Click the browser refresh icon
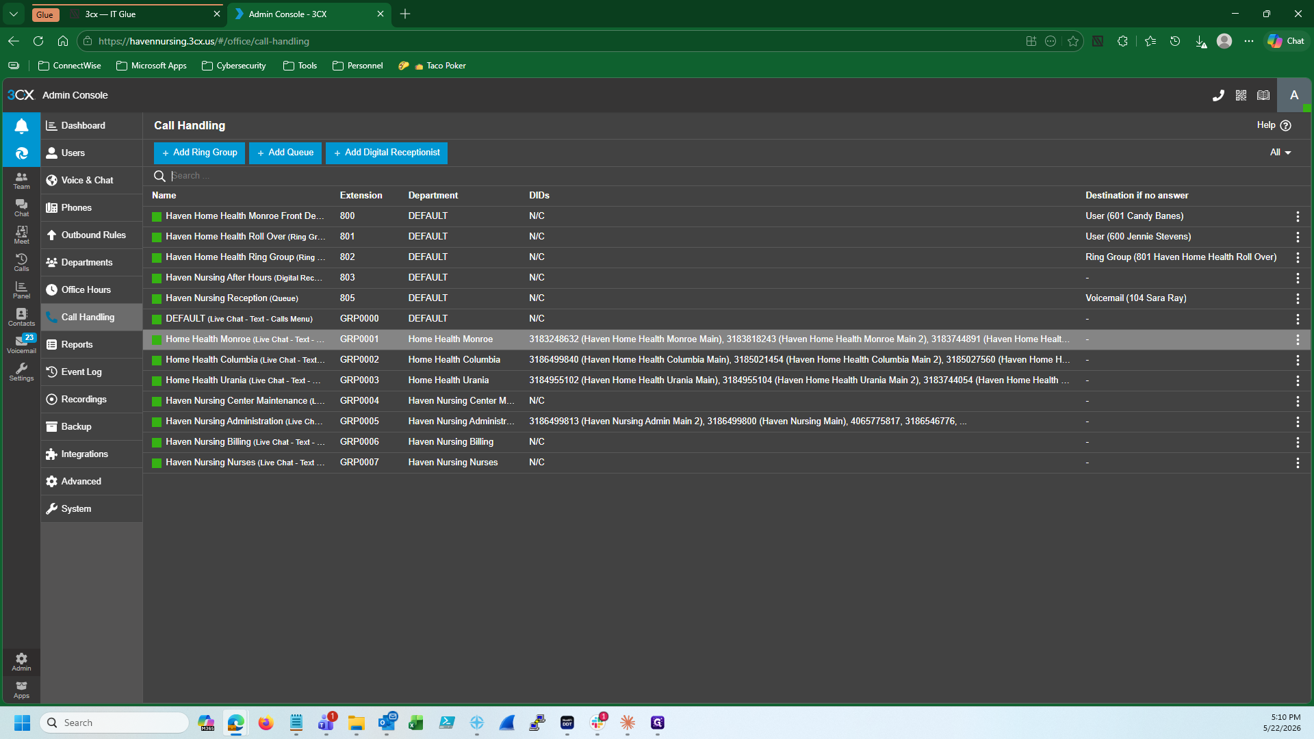 (38, 41)
